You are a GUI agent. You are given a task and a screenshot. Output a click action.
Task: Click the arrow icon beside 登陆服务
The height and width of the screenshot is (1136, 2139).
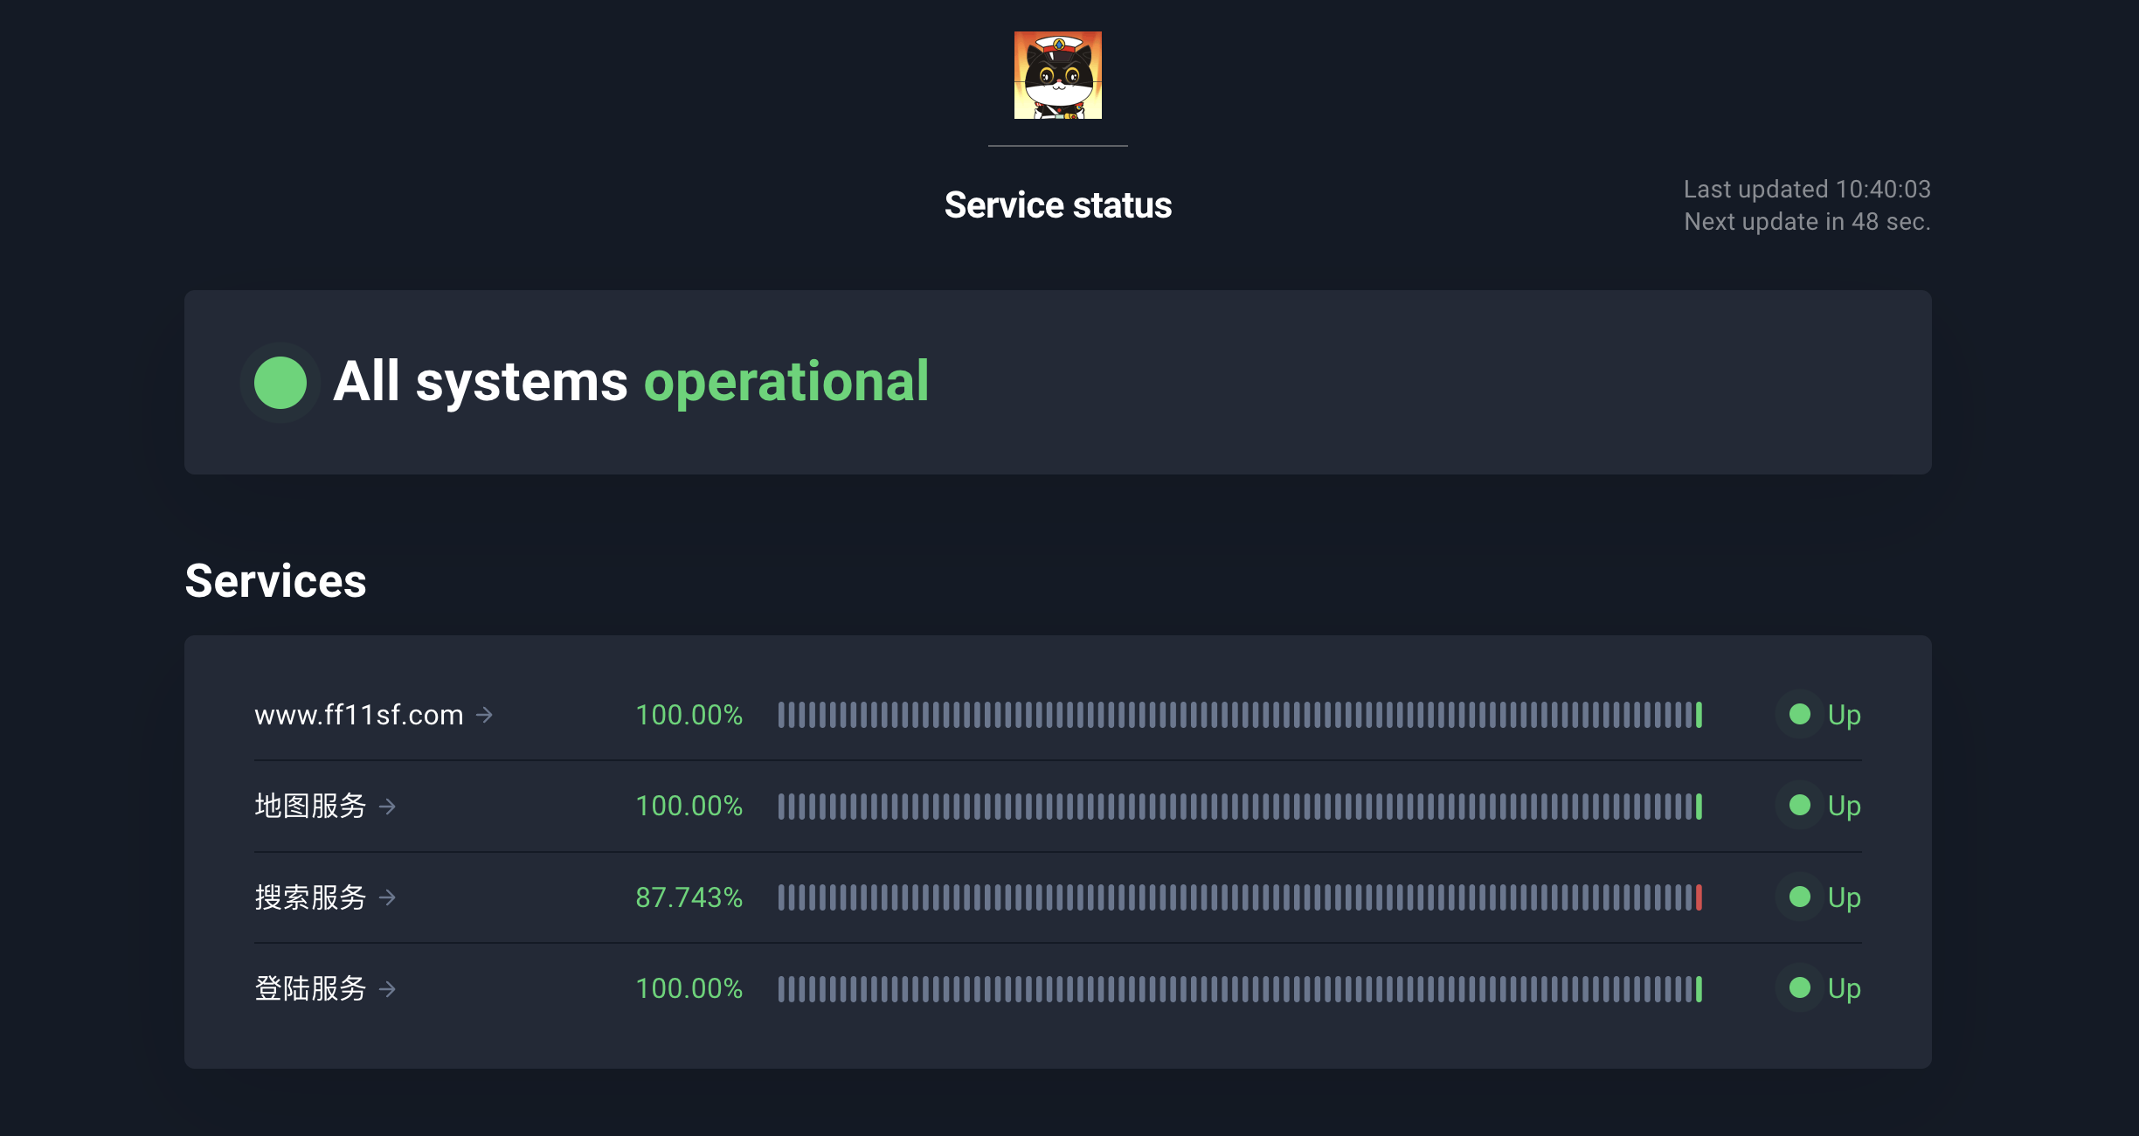[x=388, y=989]
